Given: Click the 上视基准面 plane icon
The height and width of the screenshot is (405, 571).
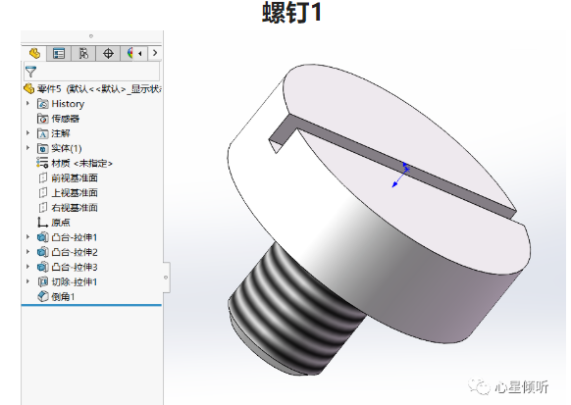Looking at the screenshot, I should click(43, 193).
